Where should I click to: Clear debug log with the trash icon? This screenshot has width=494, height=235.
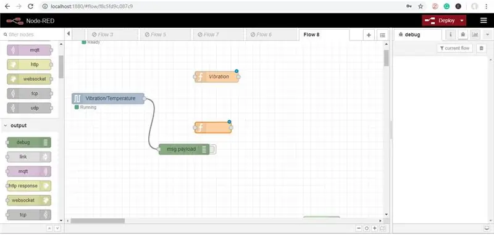pyautogui.click(x=481, y=48)
